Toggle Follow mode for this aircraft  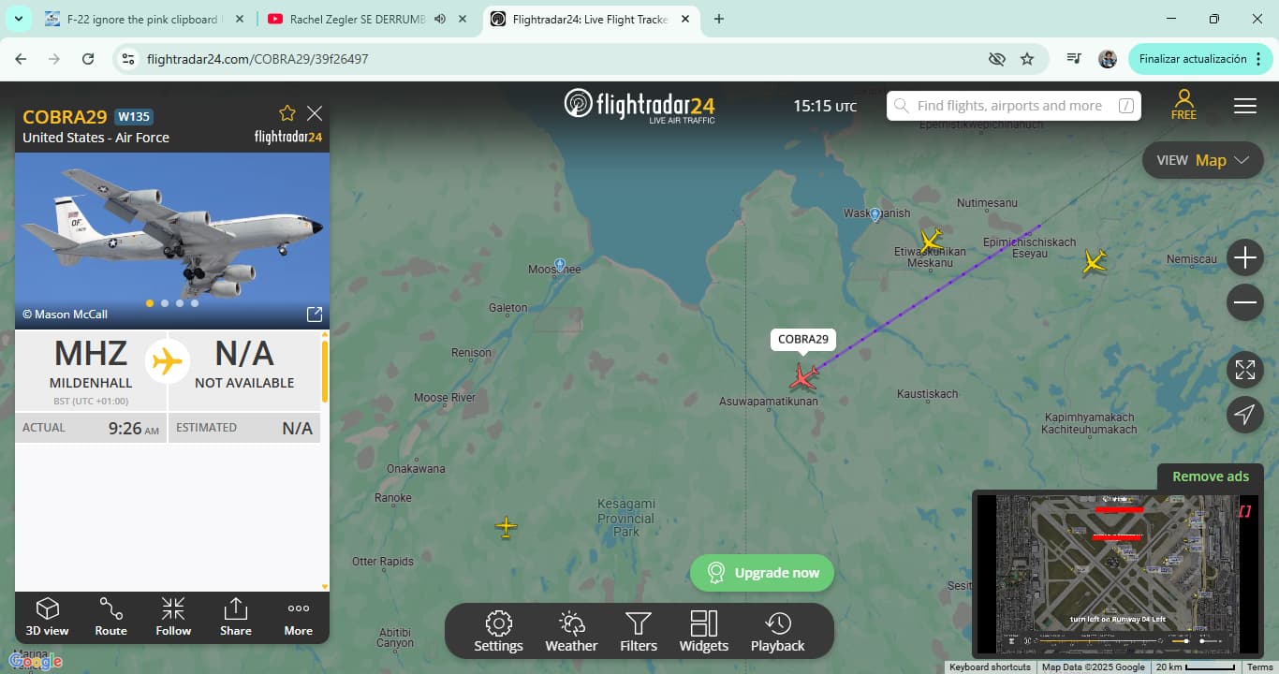[173, 617]
